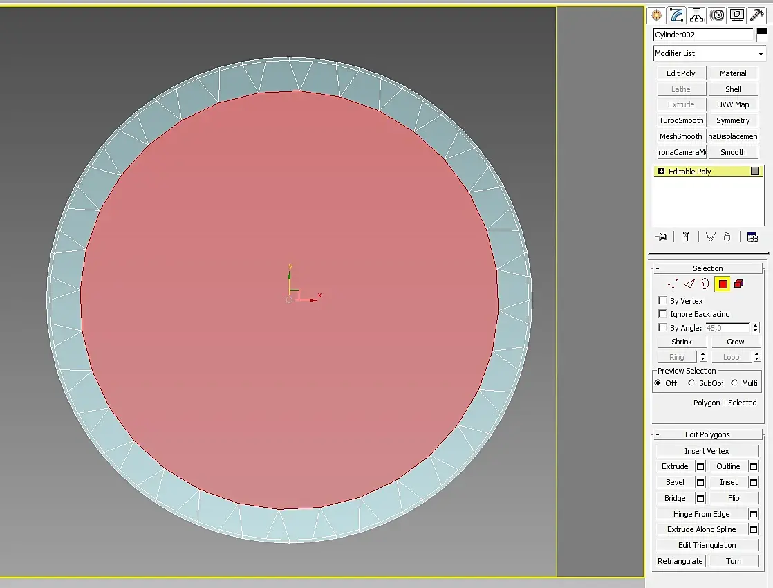773x588 pixels.
Task: Click the Retriangulate button
Action: (680, 561)
